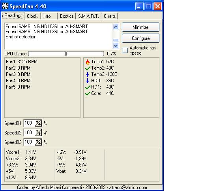Click the Vcore1 1,41V voltage reading
The image size is (202, 191).
pyautogui.click(x=21, y=152)
